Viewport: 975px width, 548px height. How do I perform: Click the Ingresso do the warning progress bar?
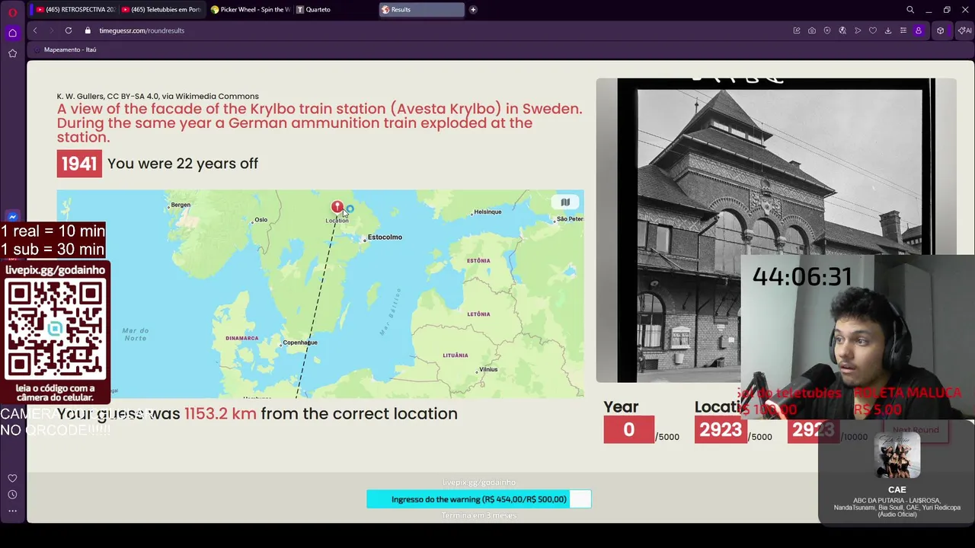479,499
